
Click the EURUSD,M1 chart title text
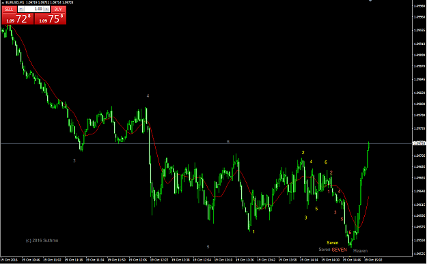pos(15,3)
